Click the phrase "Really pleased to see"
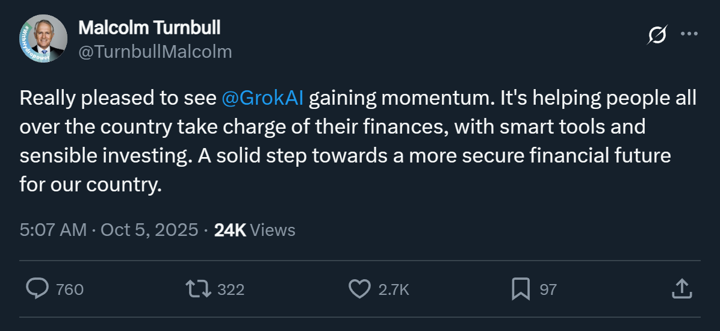This screenshot has width=720, height=331. pos(117,98)
